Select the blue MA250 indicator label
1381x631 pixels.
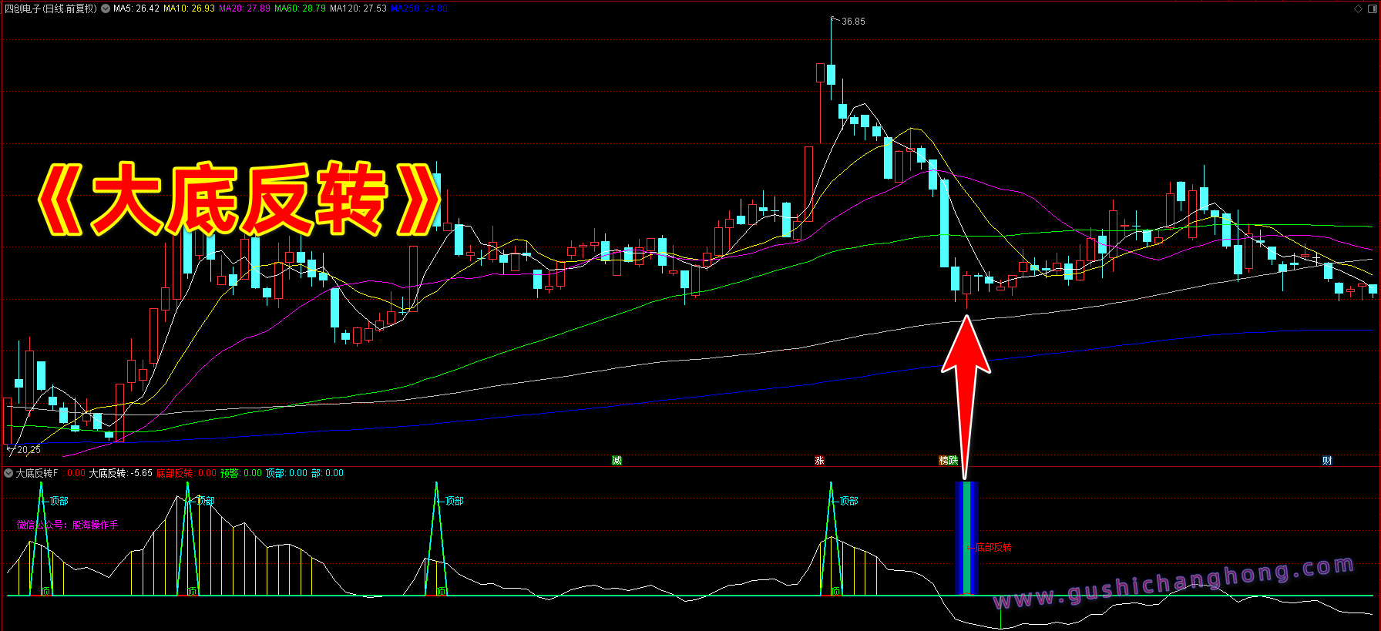(x=418, y=8)
